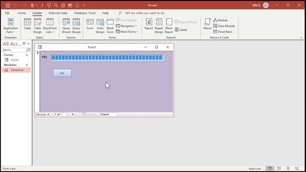Insert a new Module
This screenshot has width=306, height=172.
pos(220,20)
